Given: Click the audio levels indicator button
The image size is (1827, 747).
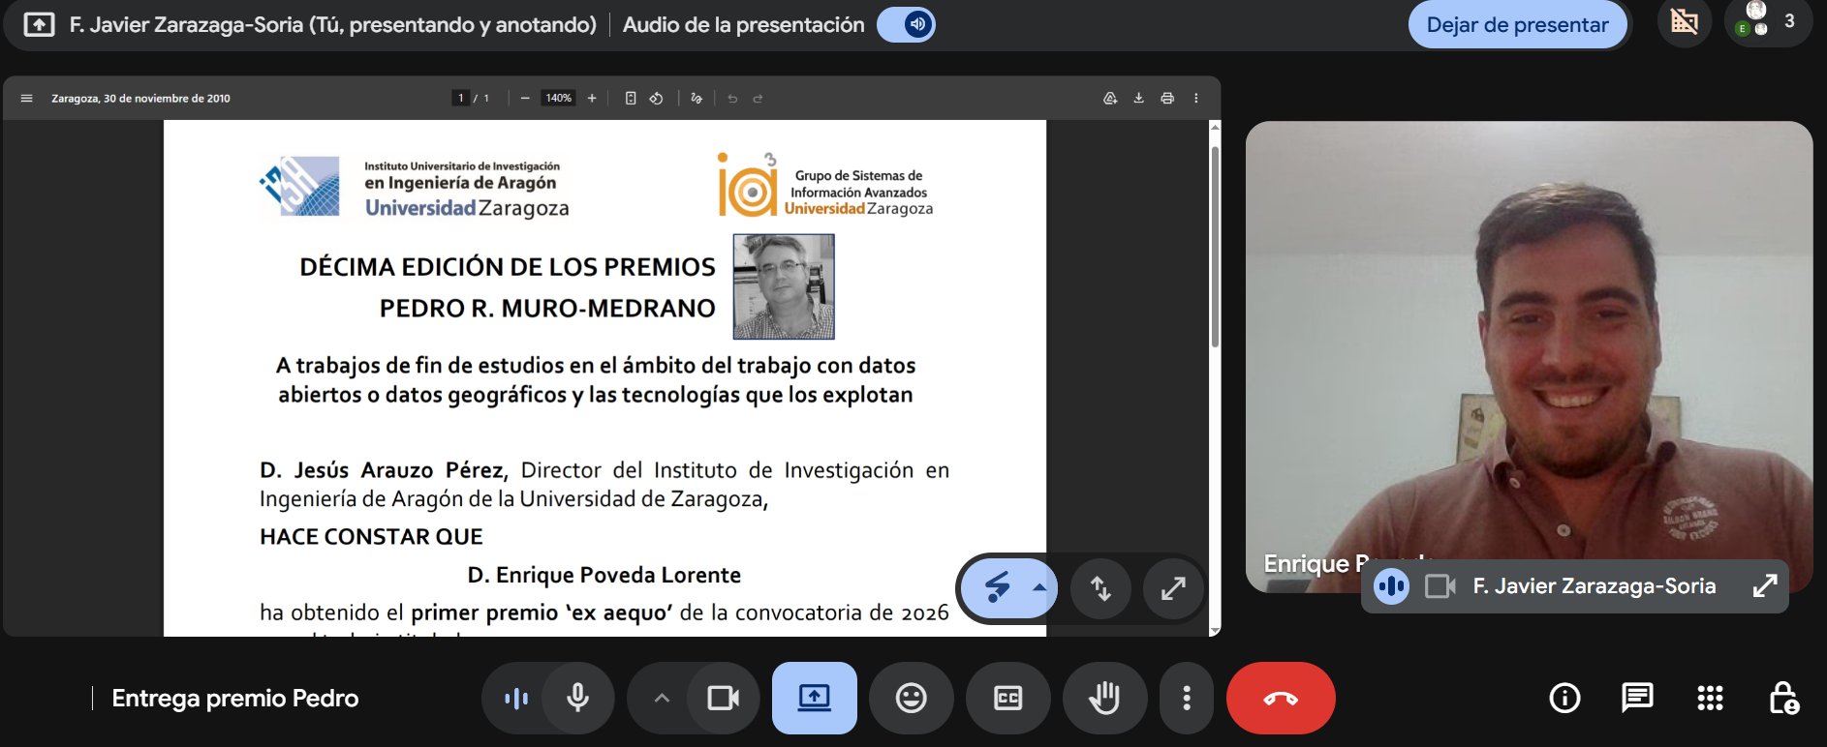Looking at the screenshot, I should [516, 698].
